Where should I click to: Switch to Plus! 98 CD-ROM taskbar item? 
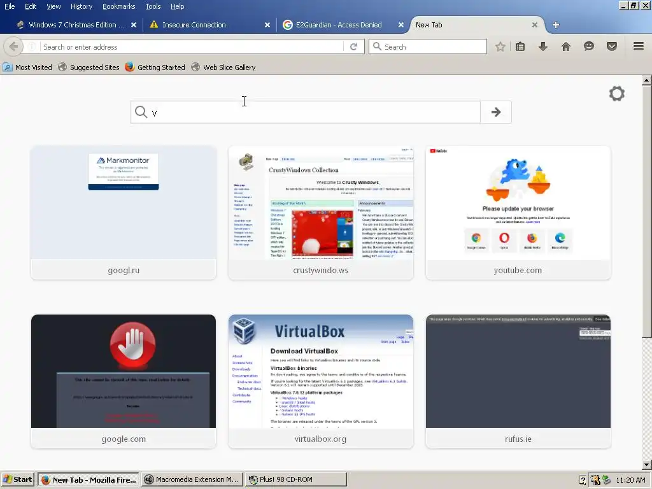coord(295,479)
